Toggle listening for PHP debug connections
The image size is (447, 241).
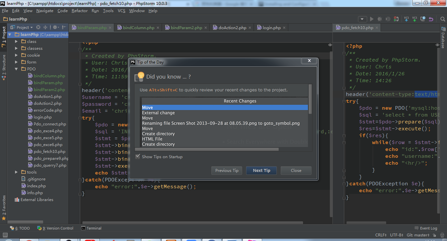396,19
